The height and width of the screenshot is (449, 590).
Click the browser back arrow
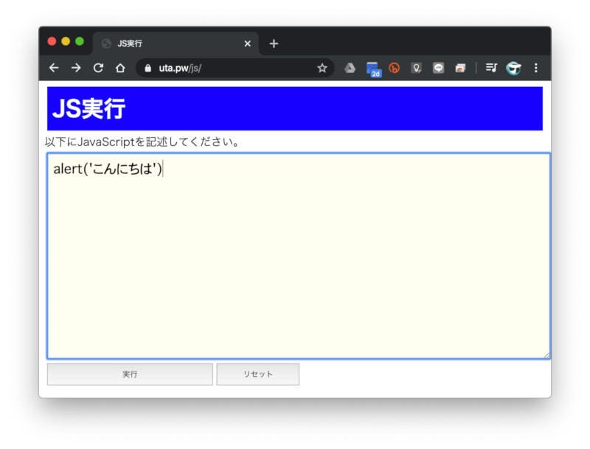pos(53,68)
